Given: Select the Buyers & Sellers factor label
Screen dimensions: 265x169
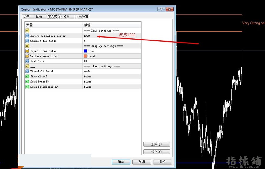Looking at the screenshot, I should point(48,36).
